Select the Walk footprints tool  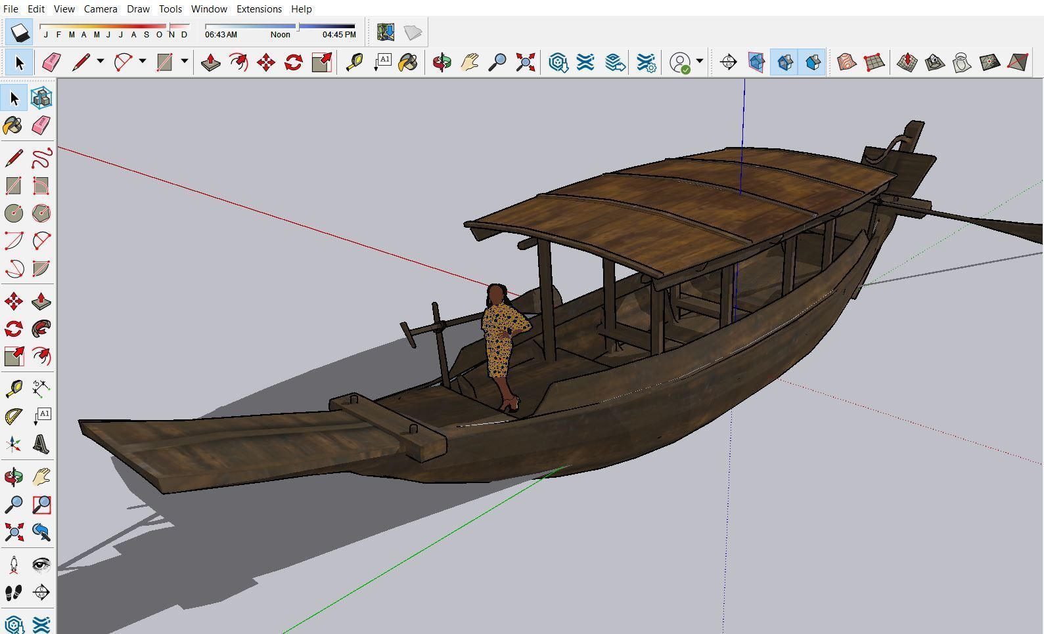14,593
